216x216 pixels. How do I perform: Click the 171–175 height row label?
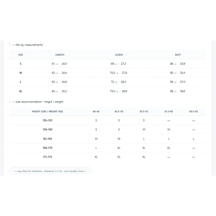48,157
